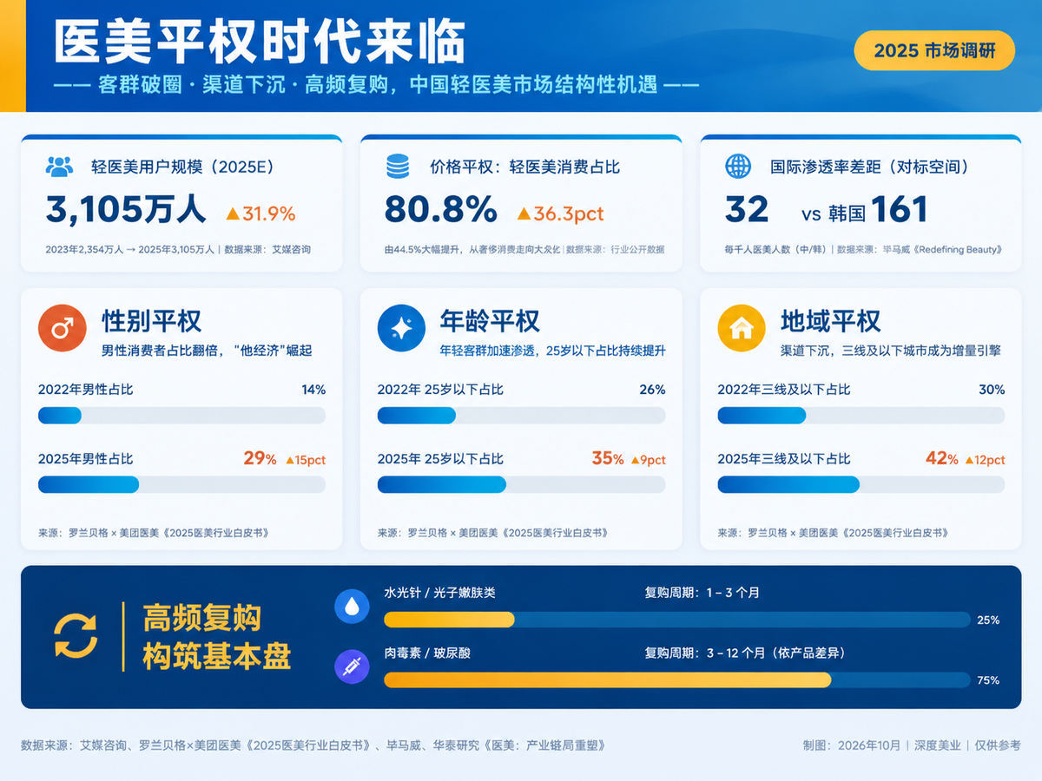Click the male symbol icon for 性别平权
The width and height of the screenshot is (1042, 781).
[62, 328]
